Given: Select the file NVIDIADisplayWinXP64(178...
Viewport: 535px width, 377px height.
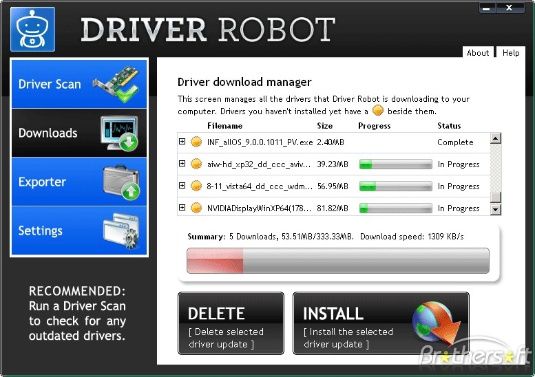Looking at the screenshot, I should [x=259, y=208].
